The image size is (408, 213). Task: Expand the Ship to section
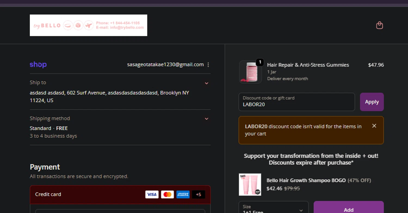[x=206, y=83]
